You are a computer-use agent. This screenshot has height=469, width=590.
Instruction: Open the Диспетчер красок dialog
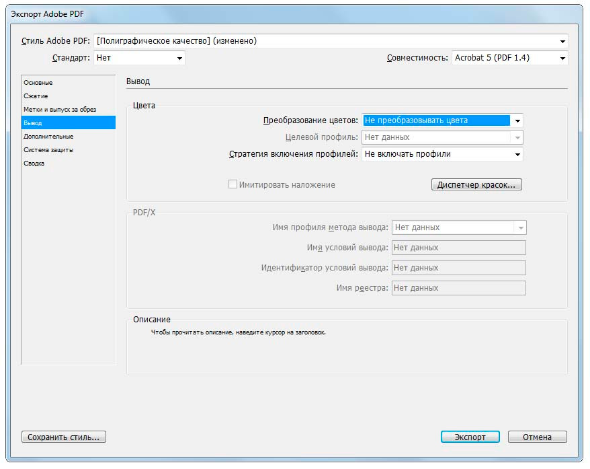[x=476, y=184]
